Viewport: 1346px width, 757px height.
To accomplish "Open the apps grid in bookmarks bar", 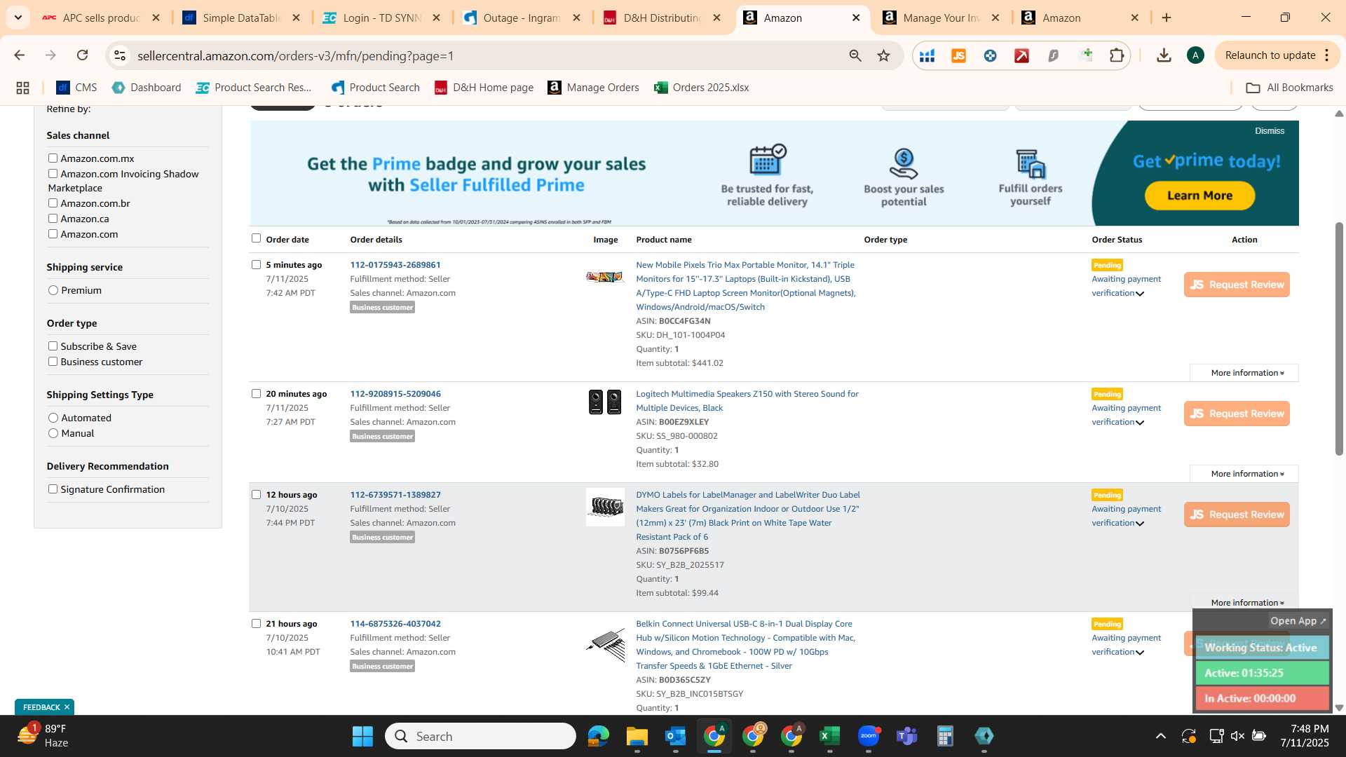I will tap(22, 88).
